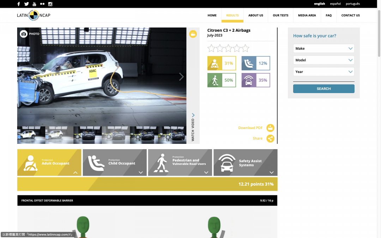381x238 pixels.
Task: Open the FAQ menu item
Action: tap(328, 15)
